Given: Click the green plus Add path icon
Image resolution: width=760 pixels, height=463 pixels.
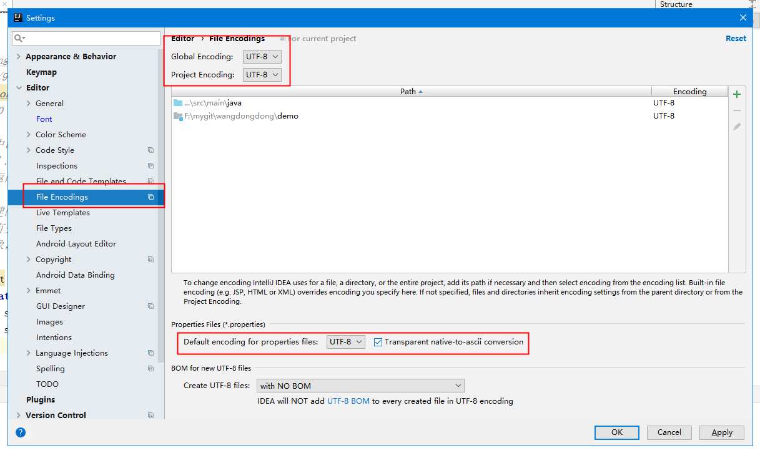Looking at the screenshot, I should (x=737, y=94).
